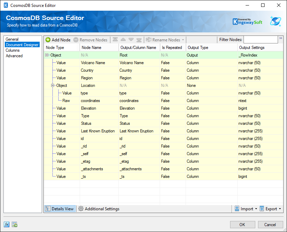
Task: Click the Add Node button label
Action: click(61, 40)
